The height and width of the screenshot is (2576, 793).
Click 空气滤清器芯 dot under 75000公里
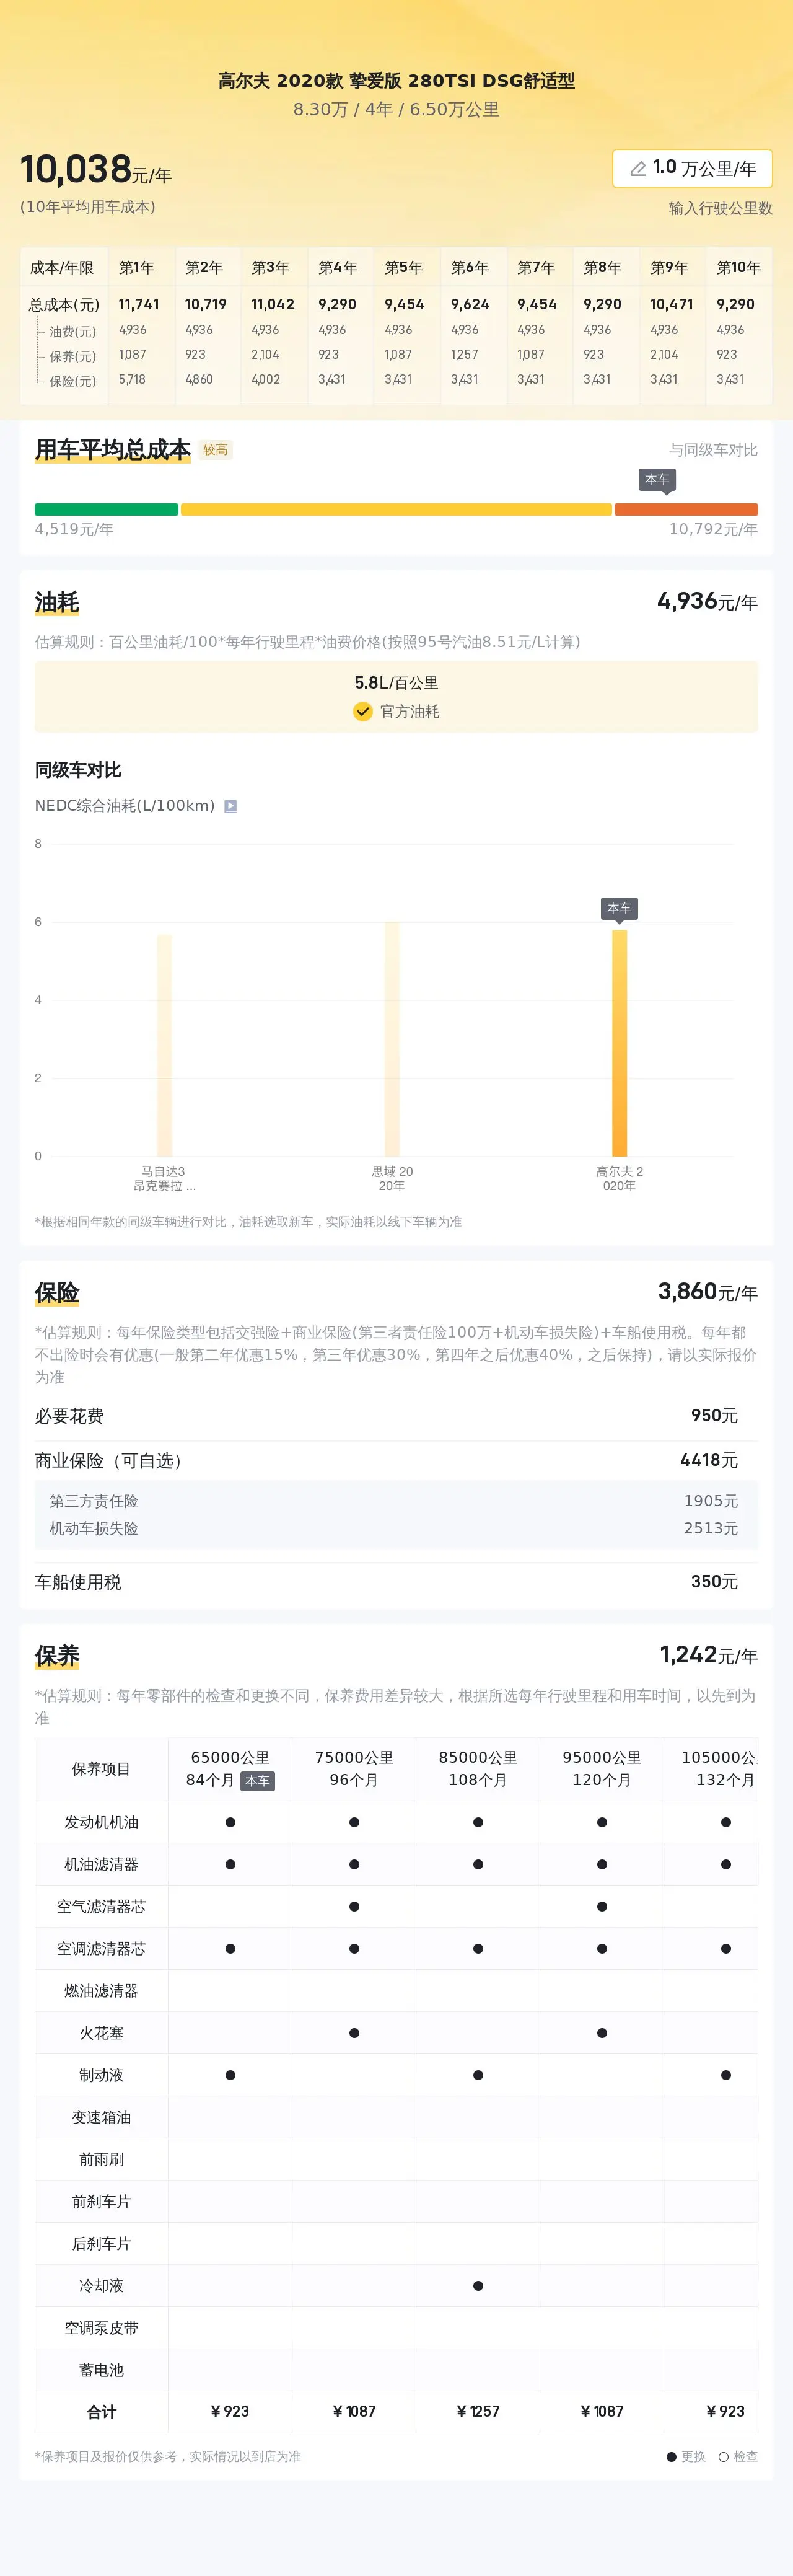(x=354, y=1906)
